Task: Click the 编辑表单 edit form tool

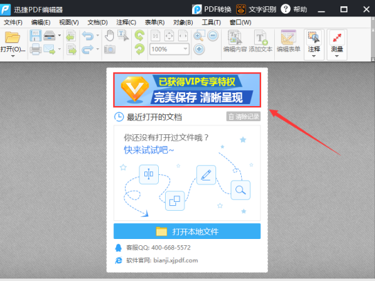Action: point(288,41)
